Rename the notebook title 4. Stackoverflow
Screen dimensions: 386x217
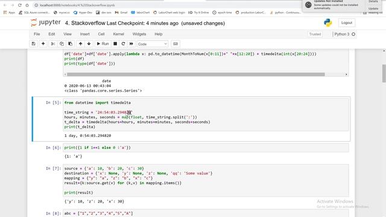(x=85, y=23)
